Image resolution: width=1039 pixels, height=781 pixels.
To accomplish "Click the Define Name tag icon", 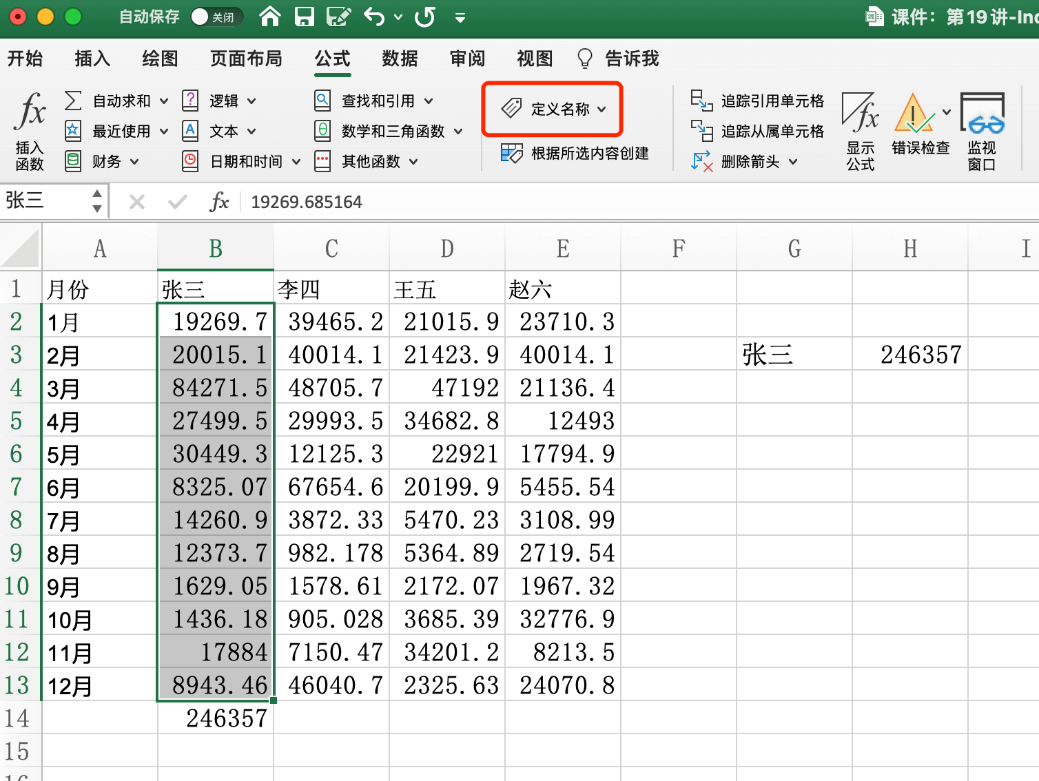I will 511,108.
